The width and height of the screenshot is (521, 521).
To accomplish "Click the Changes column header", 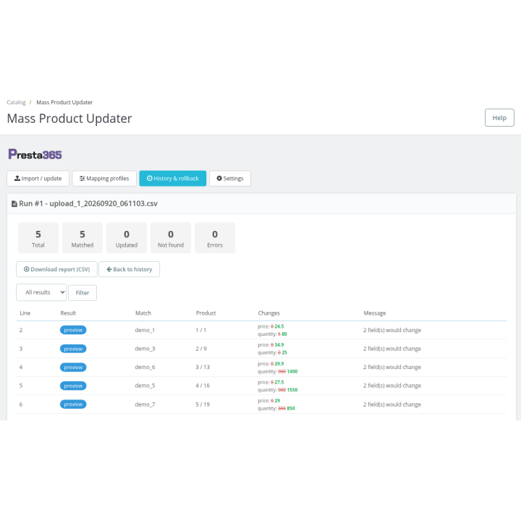I will pos(268,313).
